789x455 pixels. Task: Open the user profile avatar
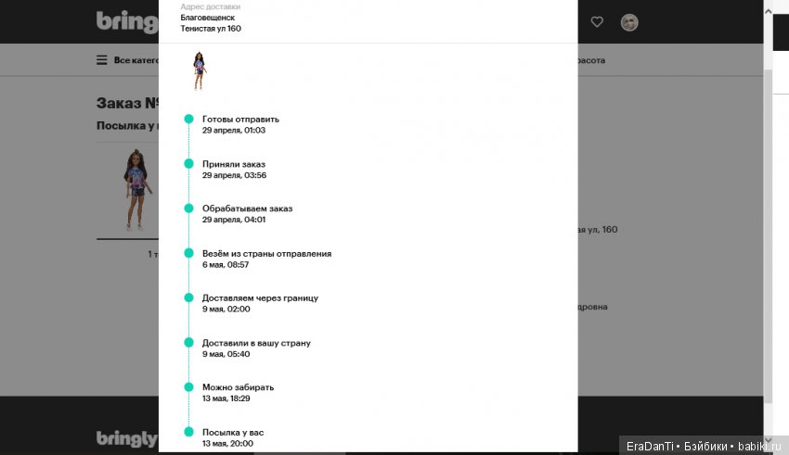pyautogui.click(x=629, y=22)
